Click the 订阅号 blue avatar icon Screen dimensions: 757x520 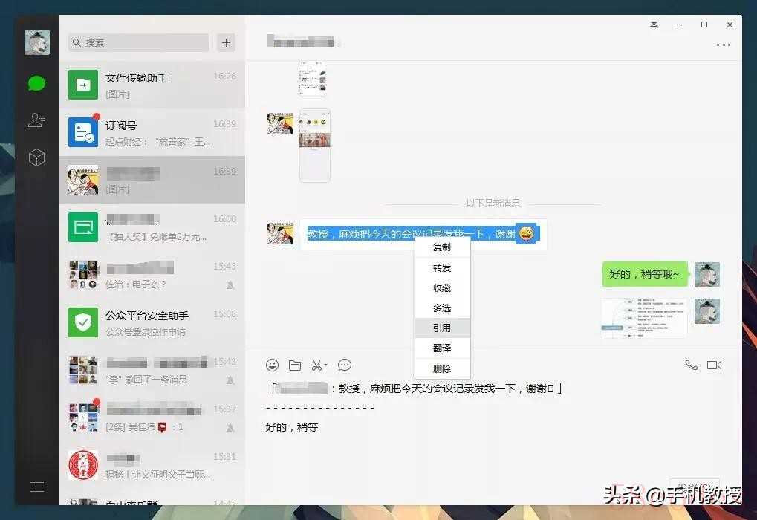coord(83,131)
